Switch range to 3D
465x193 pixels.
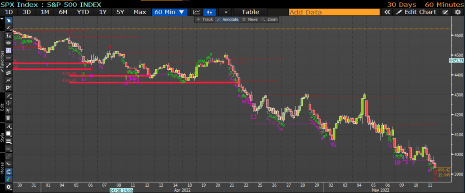pyautogui.click(x=27, y=12)
